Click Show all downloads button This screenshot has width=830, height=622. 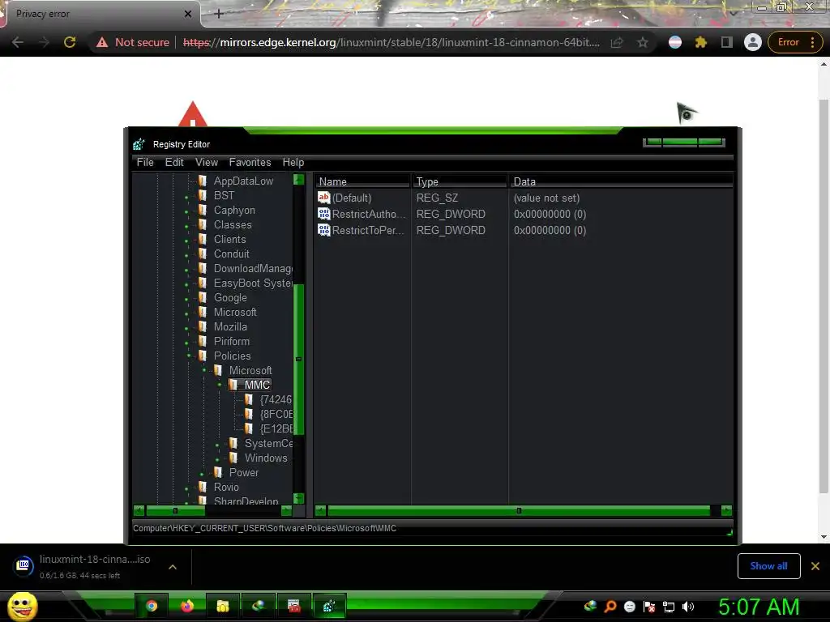click(x=768, y=566)
